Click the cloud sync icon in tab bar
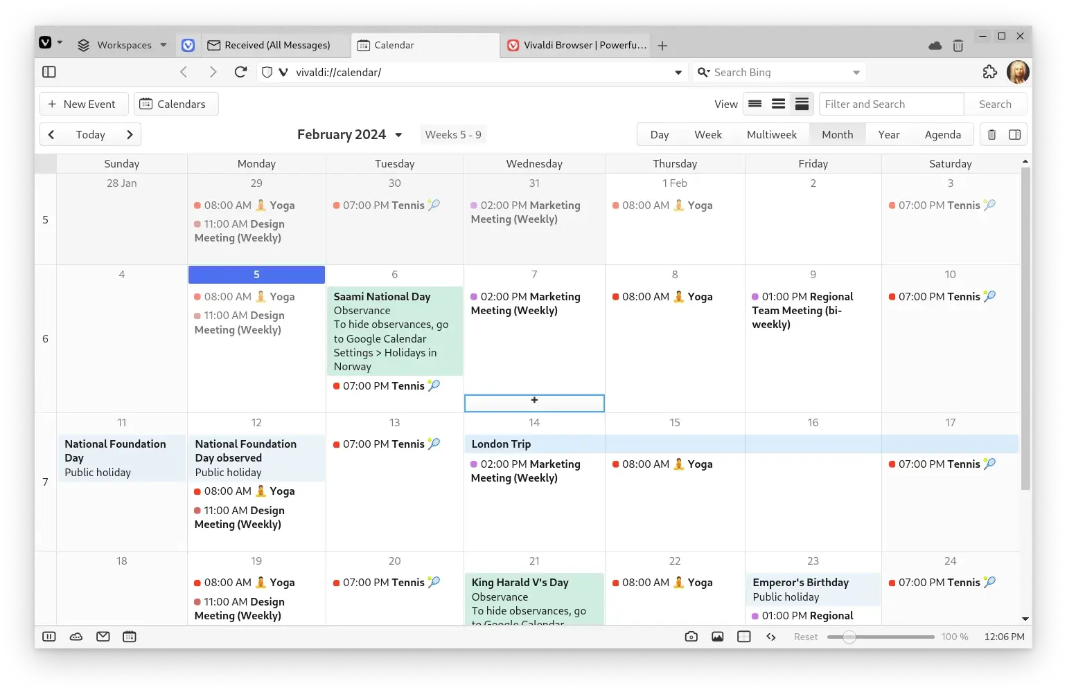Image resolution: width=1067 pixels, height=692 pixels. click(935, 46)
